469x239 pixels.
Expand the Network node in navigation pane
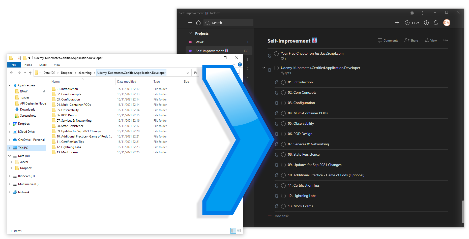[10, 192]
